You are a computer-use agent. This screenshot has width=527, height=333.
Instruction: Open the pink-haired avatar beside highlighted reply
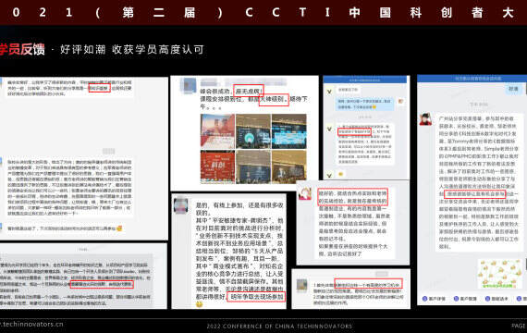305,193
